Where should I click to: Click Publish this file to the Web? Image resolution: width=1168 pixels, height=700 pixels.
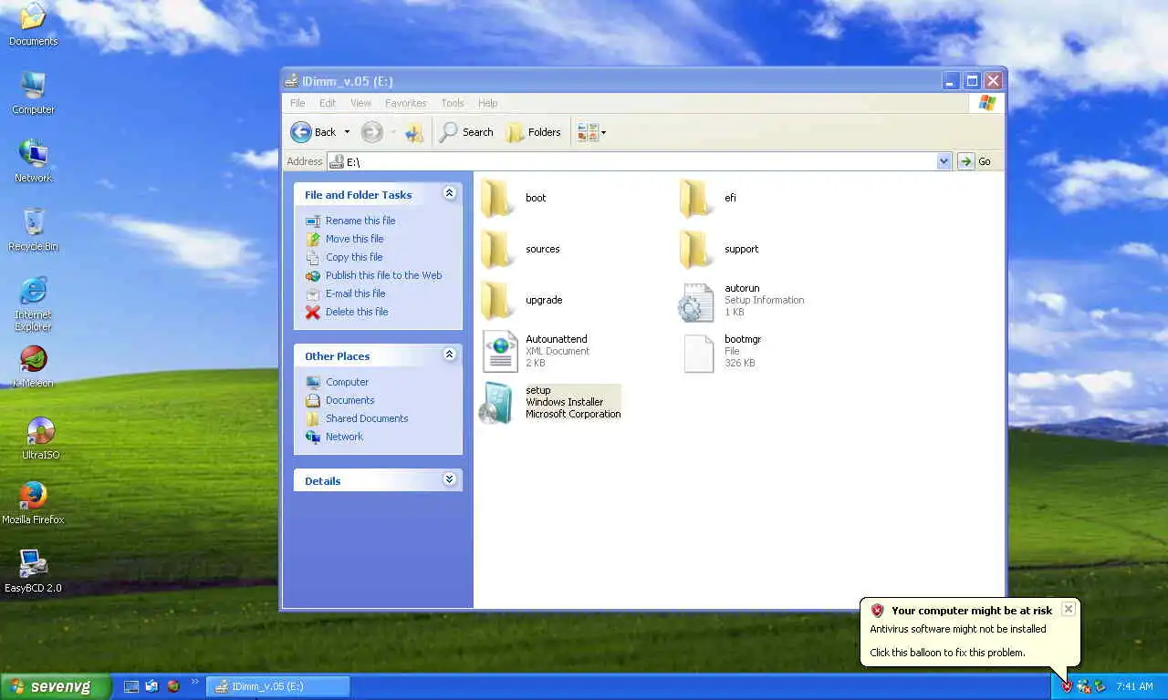374,275
